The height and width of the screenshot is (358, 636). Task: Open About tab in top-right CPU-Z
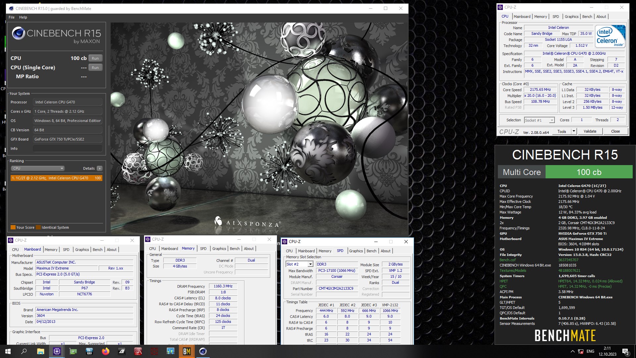pos(601,17)
